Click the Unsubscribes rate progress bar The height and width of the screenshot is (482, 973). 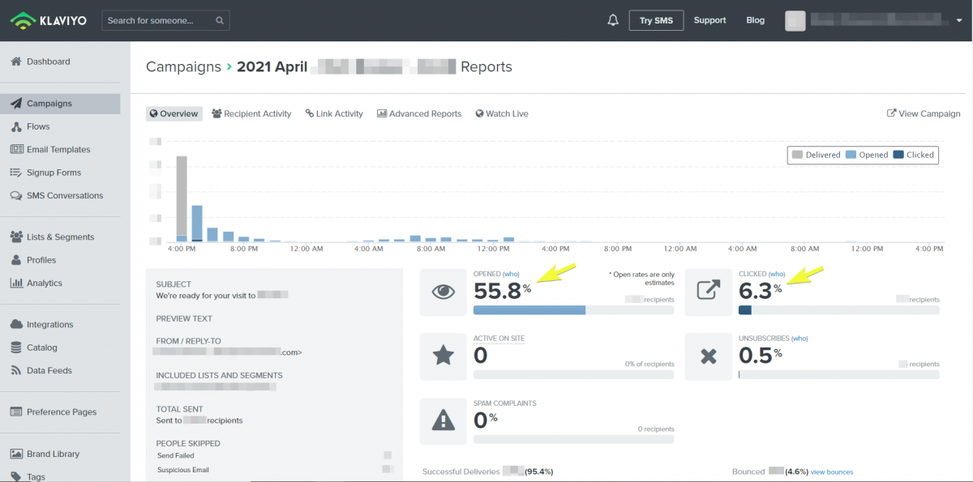(x=839, y=374)
